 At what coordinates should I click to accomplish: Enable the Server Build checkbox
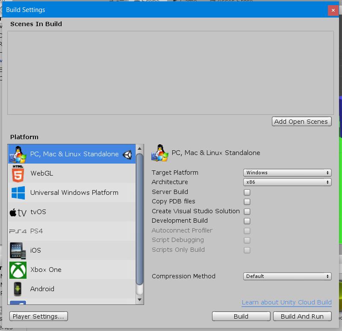click(247, 192)
